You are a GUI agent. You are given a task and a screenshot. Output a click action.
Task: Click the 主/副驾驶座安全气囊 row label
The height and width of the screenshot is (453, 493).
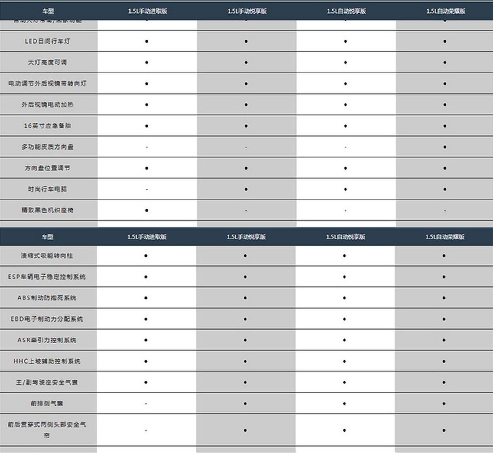pyautogui.click(x=47, y=383)
